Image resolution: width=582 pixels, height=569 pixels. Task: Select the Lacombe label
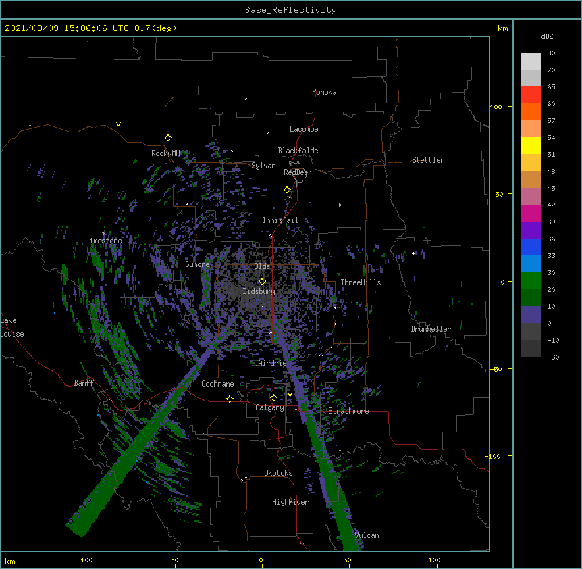coord(304,129)
